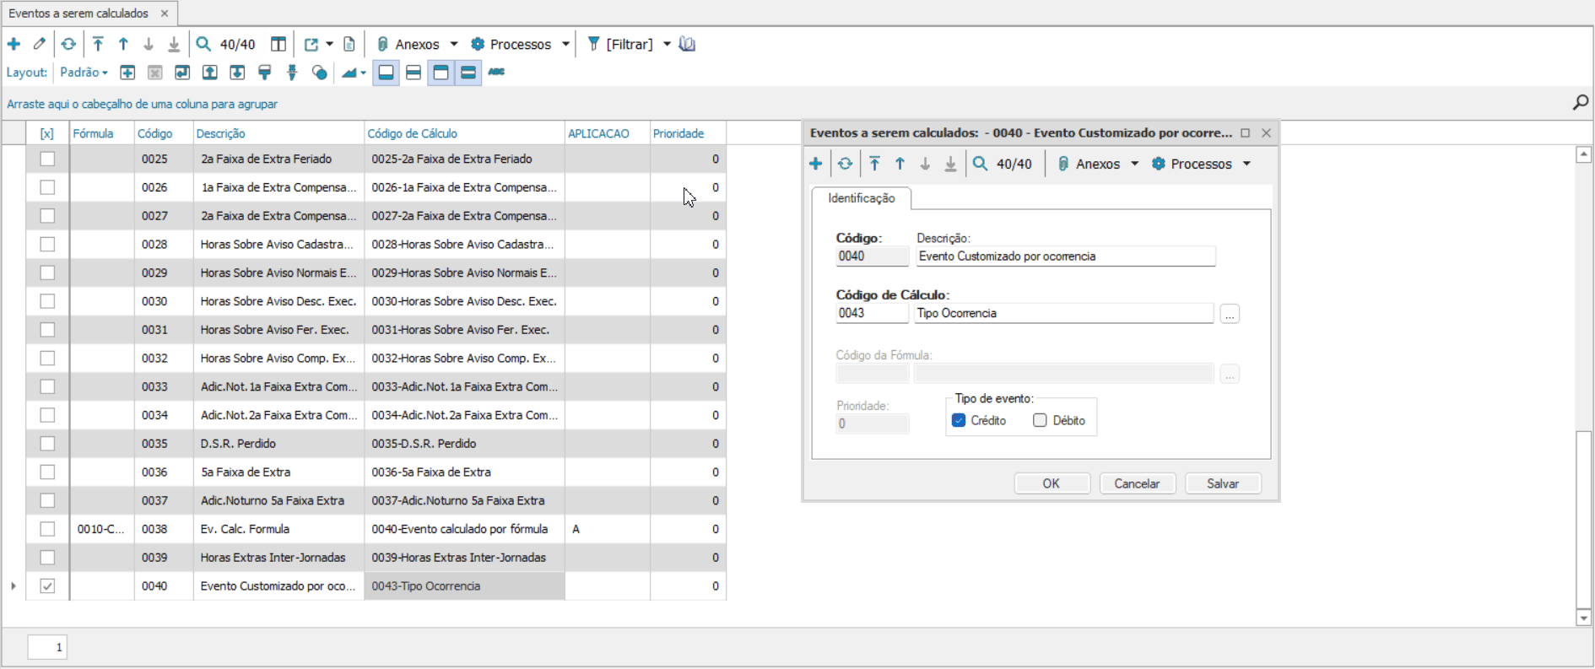Viewport: 1595px width, 669px height.
Task: Click the grid search magnifier at right edge
Action: point(1581,102)
